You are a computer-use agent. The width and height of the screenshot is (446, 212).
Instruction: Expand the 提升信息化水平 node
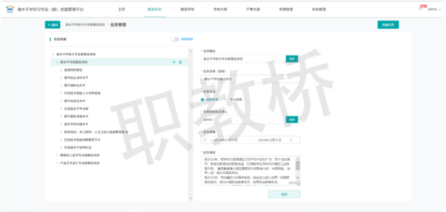click(61, 101)
